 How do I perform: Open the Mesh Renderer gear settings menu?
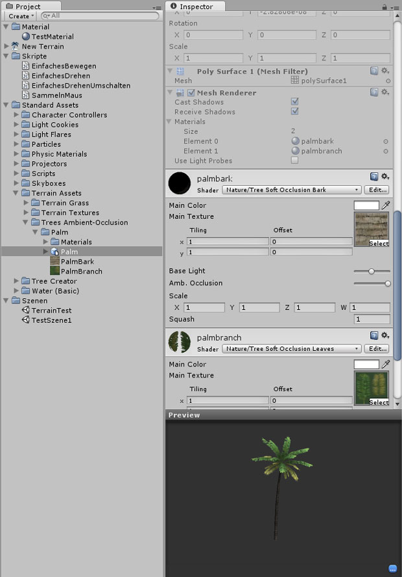click(385, 92)
